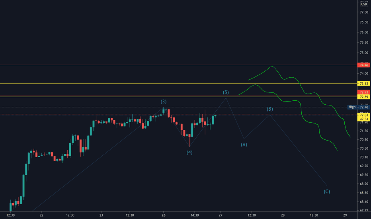371x219 pixels.
Task: Select the red 74.40 price label
Action: point(364,65)
